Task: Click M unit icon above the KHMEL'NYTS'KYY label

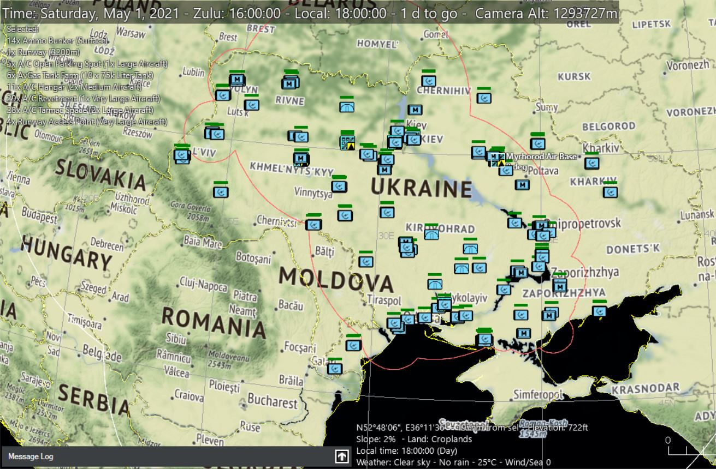Action: pos(300,159)
